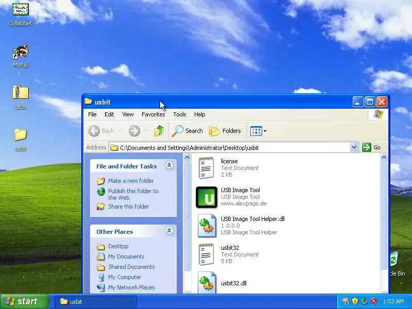This screenshot has height=309, width=412.
Task: Open the Views dropdown arrow
Action: 265,131
